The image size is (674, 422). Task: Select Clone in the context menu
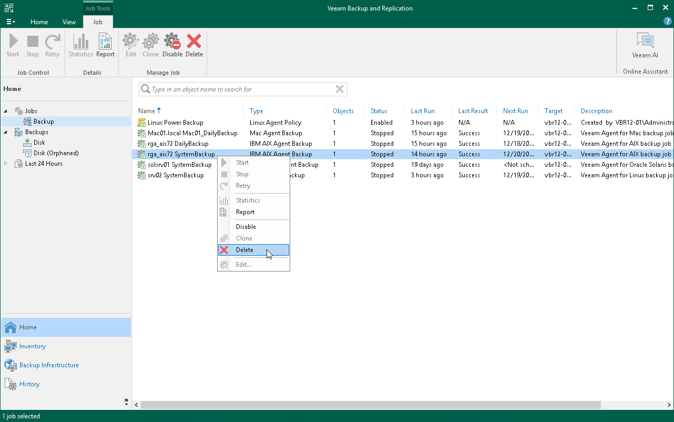244,238
